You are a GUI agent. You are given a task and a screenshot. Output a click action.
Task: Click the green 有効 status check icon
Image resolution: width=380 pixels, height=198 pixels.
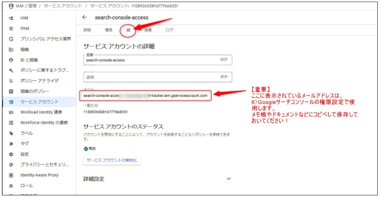(x=86, y=149)
